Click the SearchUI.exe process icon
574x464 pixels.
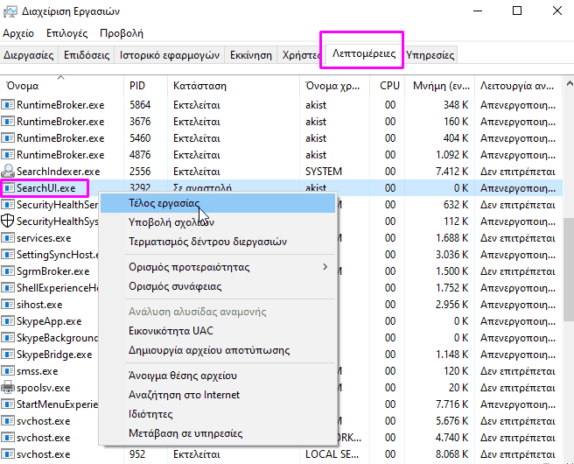tap(8, 188)
